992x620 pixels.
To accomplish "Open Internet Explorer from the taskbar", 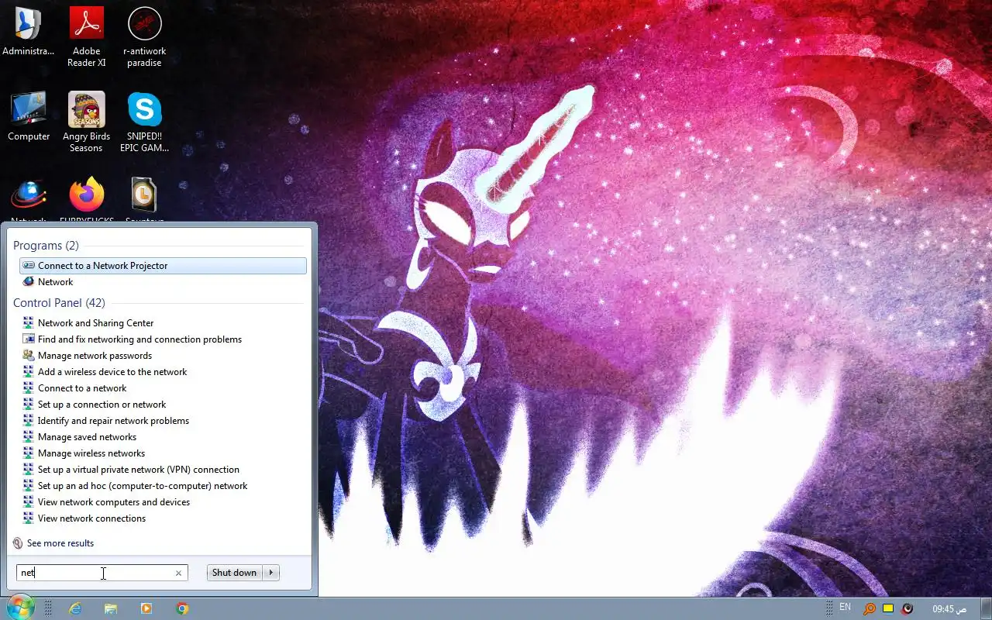I will tap(75, 608).
